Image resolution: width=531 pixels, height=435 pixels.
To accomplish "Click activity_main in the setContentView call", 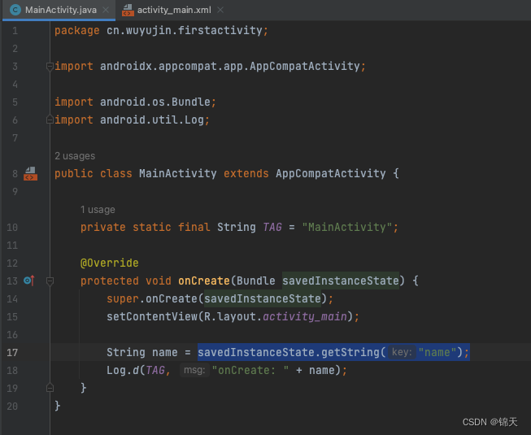I will tap(305, 317).
